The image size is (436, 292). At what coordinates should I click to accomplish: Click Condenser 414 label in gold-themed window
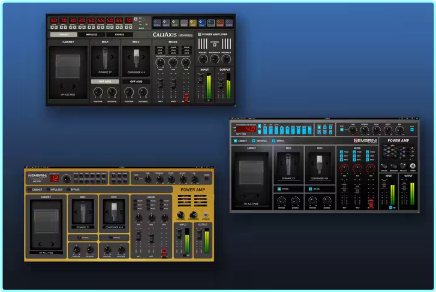pyautogui.click(x=114, y=227)
